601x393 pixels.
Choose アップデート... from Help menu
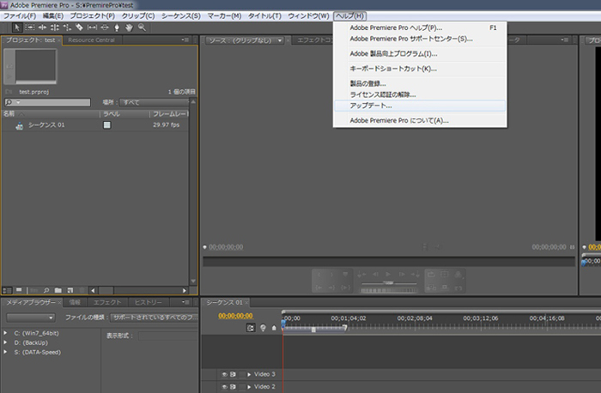(420, 106)
